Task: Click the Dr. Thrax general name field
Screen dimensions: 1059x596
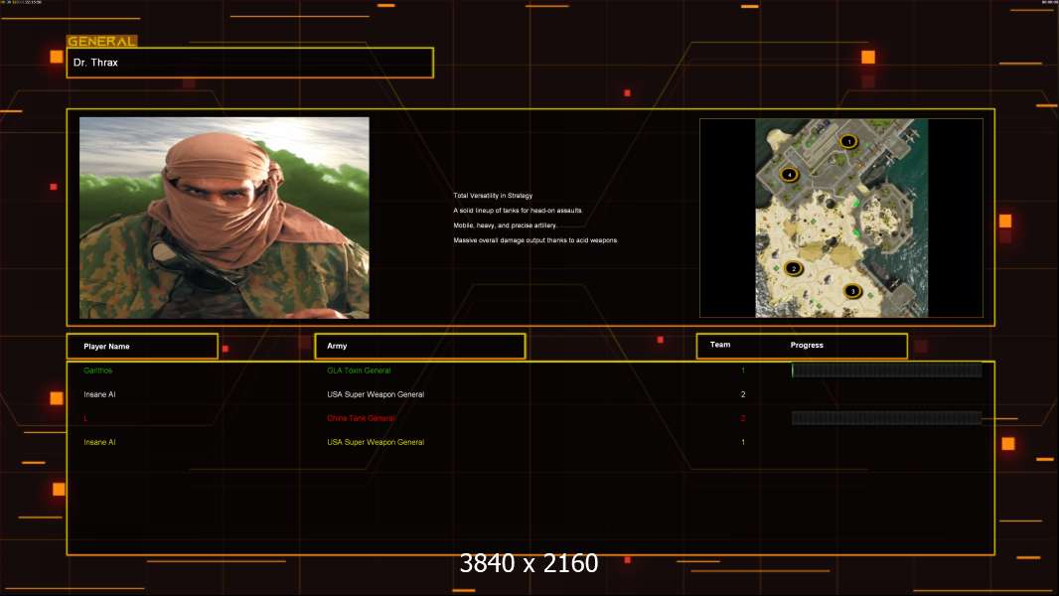Action: point(250,63)
